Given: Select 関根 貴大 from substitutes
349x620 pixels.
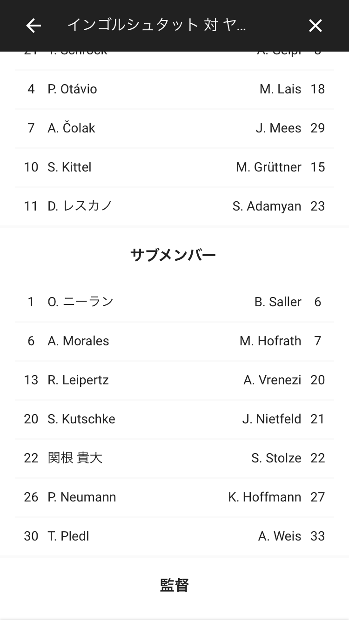Looking at the screenshot, I should 75,458.
